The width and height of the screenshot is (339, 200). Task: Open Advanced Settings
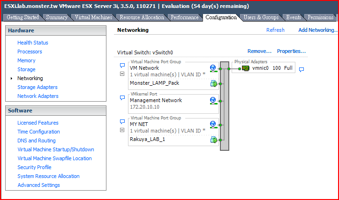tap(39, 185)
